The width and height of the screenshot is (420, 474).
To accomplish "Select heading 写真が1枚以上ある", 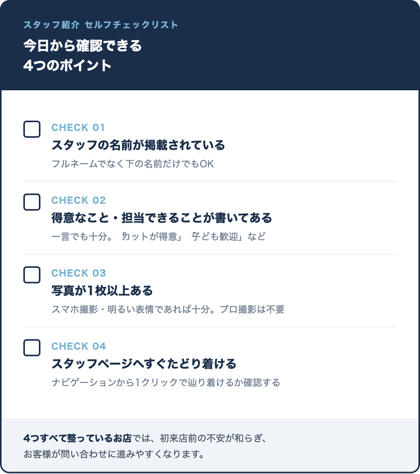I will pos(102,291).
